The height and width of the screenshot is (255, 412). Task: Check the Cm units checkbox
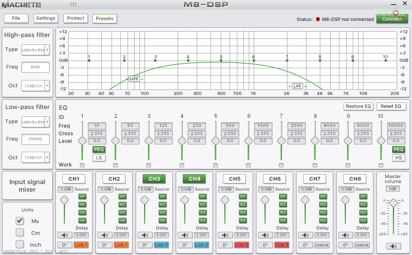[x=20, y=233]
